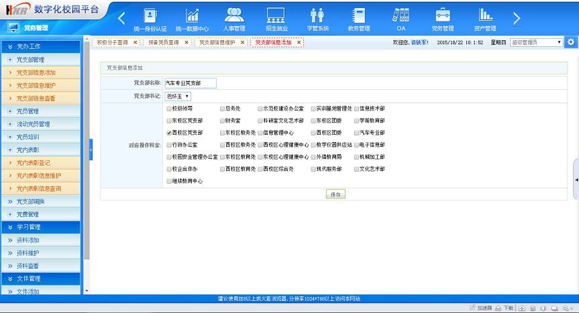Open the 超级管理员 role dropdown
The image size is (579, 313).
pos(536,42)
